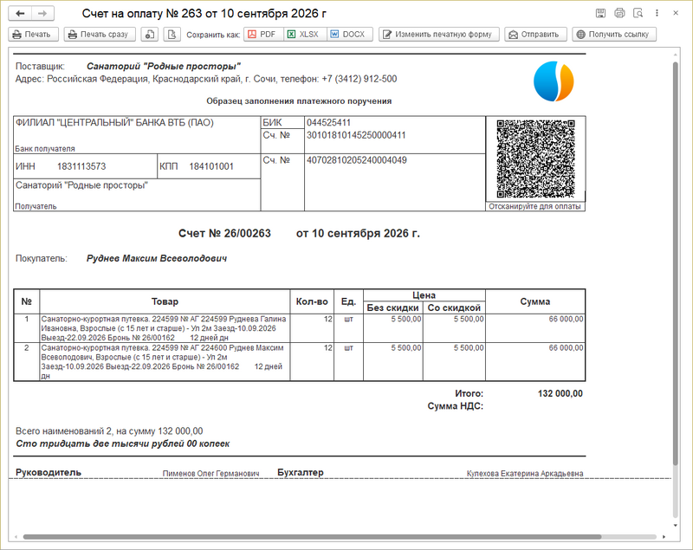This screenshot has height=550, width=693.
Task: Click the Товар column header
Action: pos(165,301)
